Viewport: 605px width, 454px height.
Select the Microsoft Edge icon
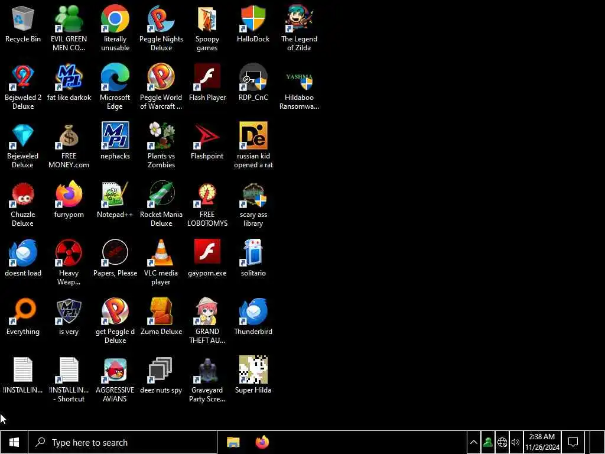115,77
